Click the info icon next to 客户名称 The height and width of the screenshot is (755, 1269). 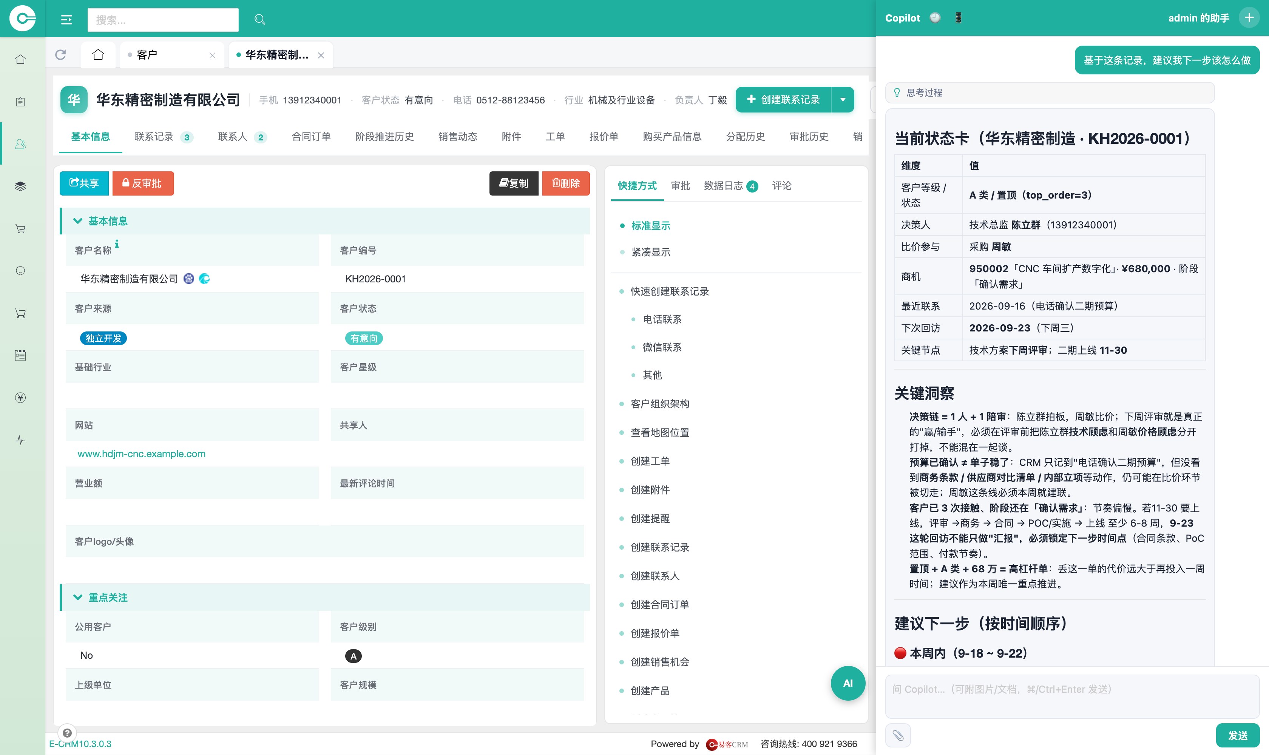[117, 244]
